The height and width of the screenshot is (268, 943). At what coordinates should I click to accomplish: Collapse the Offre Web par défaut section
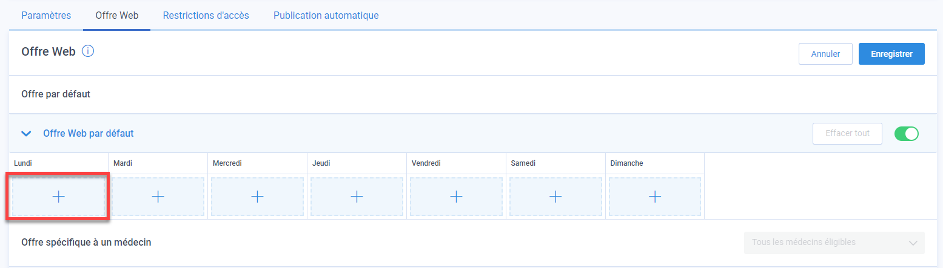(26, 134)
